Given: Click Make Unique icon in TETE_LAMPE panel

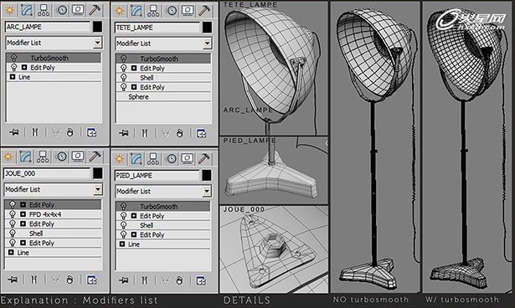Looking at the screenshot, I should 166,133.
